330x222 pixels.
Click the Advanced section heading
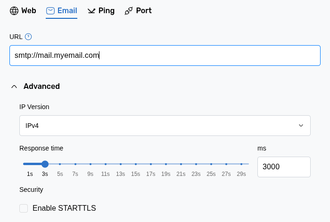coord(41,87)
